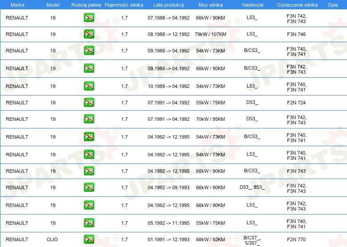The image size is (347, 247).
Task: Click the Marka column header
Action: click(x=17, y=5)
